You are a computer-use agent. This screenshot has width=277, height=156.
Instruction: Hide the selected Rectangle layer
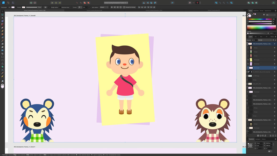[x=274, y=68]
